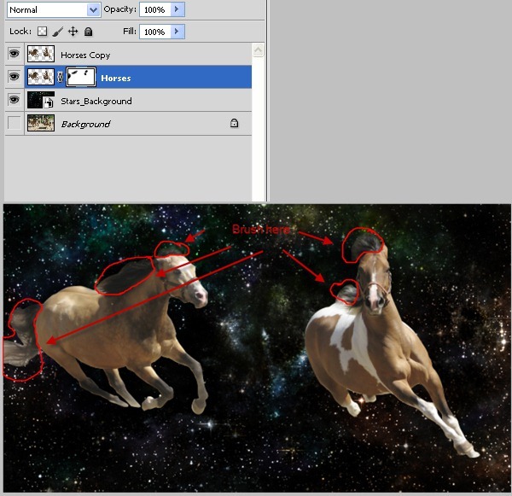
Task: Hide the Horses Copy layer
Action: point(14,54)
